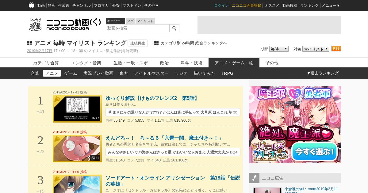Open the アニメ・ゲーム・絵 category tab
368x193 pixels.
point(234,63)
